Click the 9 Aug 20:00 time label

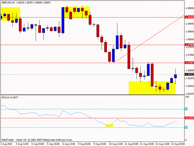100,144
